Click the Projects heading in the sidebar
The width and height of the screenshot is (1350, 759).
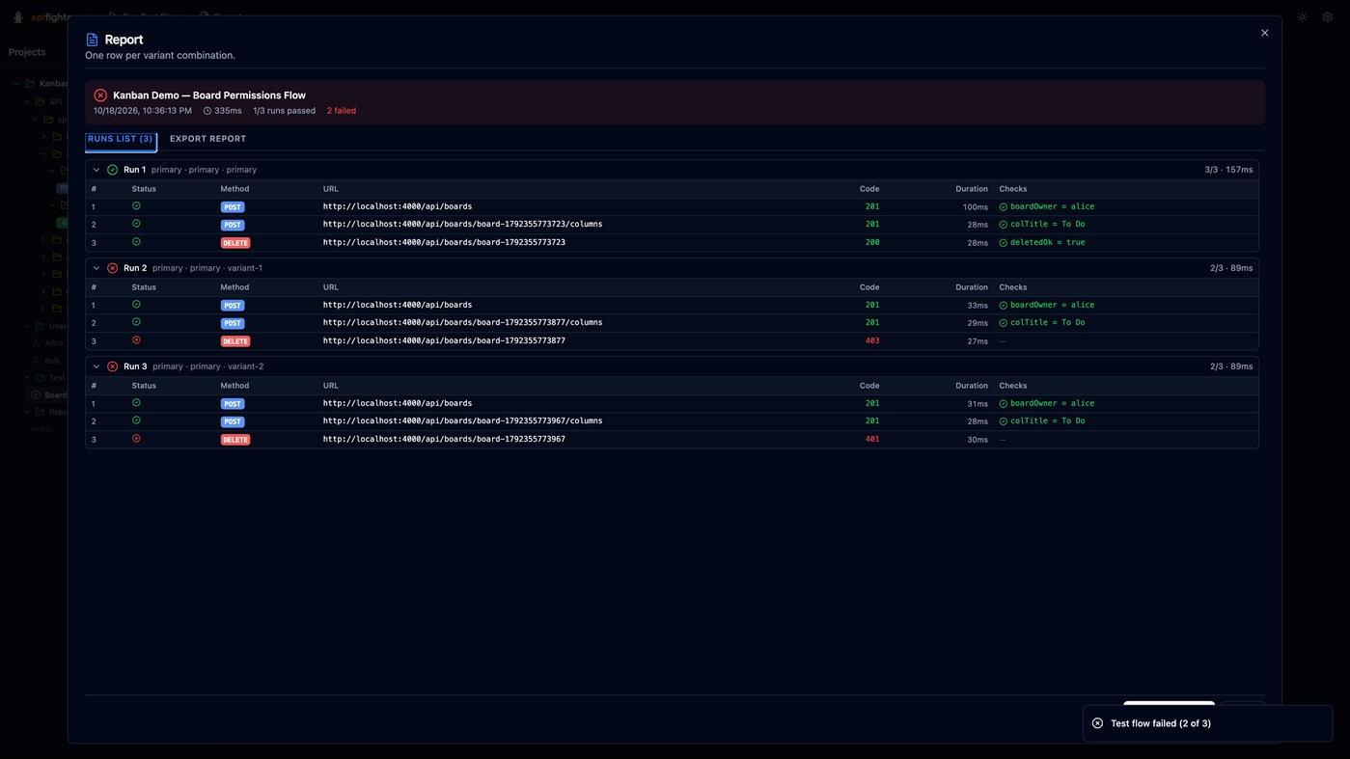coord(27,52)
